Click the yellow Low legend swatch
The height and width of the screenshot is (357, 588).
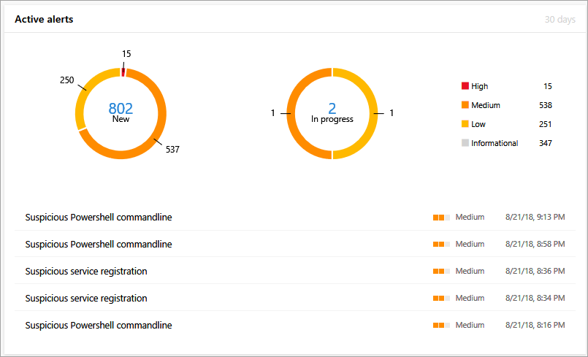(465, 124)
